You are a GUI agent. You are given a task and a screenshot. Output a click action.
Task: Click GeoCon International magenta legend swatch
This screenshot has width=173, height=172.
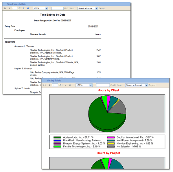click(111, 138)
